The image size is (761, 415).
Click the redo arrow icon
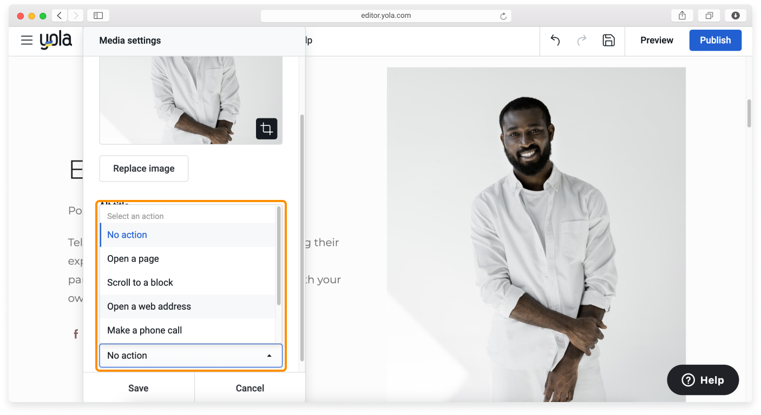pyautogui.click(x=581, y=40)
